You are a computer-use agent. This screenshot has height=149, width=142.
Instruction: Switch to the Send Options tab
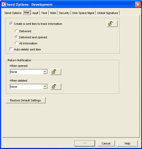tap(13, 13)
